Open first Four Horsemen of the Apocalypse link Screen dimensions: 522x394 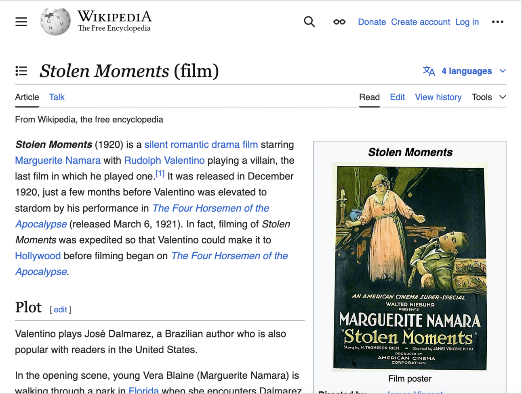210,208
